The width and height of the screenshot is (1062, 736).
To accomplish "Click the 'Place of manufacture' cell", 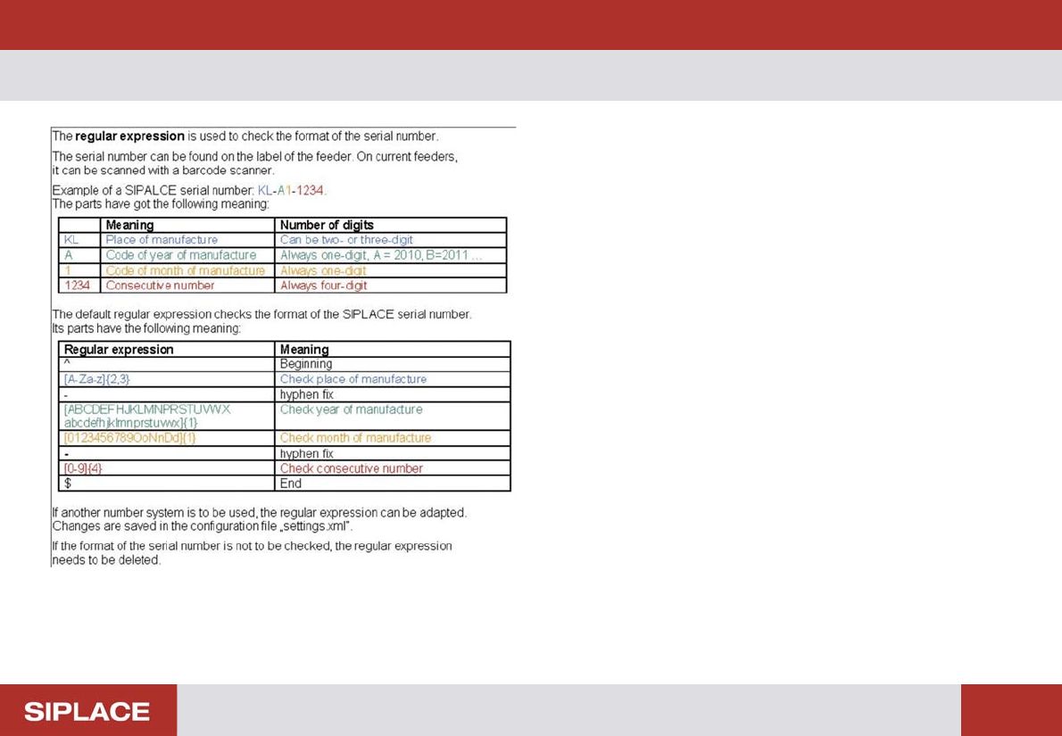I will [x=187, y=240].
